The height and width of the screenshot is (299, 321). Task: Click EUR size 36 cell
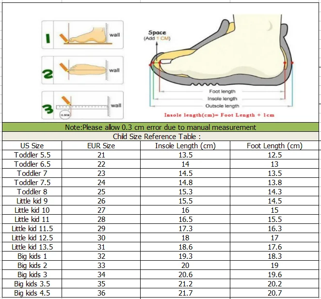[101, 293]
